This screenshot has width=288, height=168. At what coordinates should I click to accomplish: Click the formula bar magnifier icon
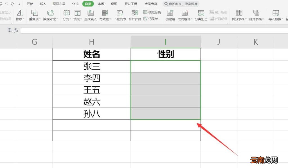click(10, 30)
